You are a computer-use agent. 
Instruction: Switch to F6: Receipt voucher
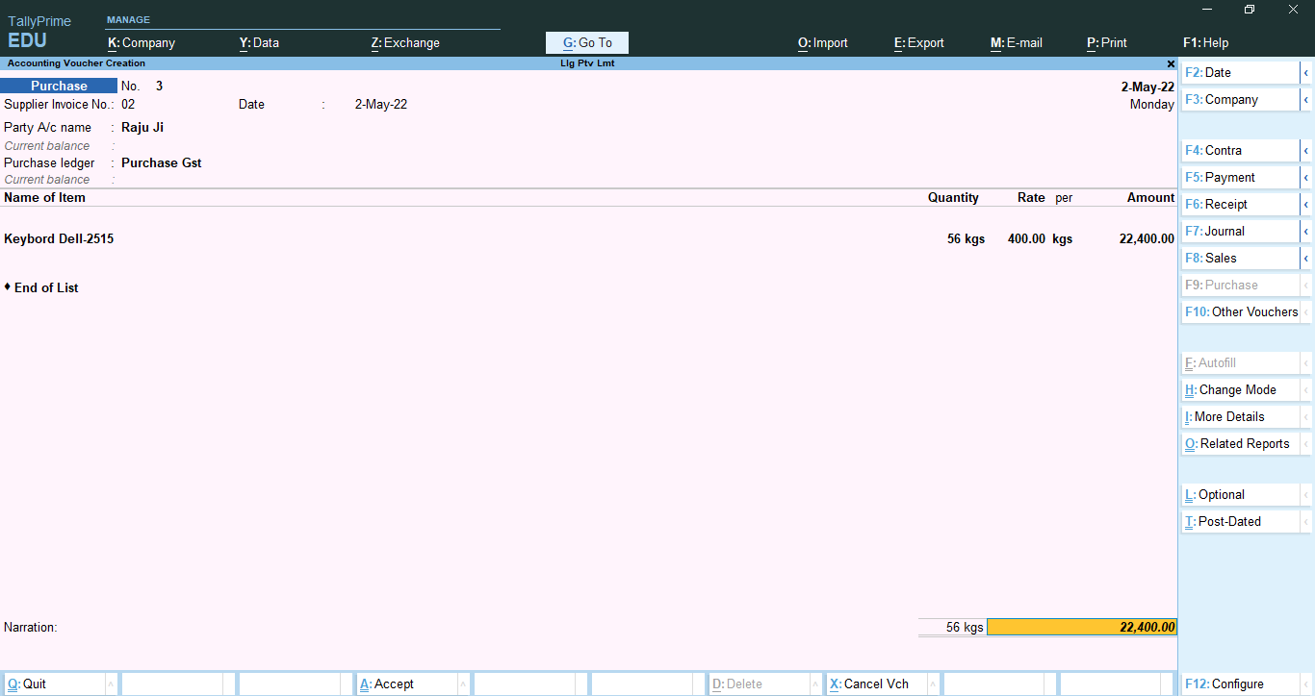point(1240,204)
